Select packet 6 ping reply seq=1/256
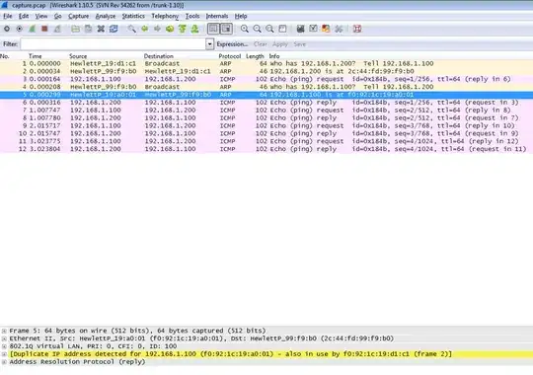Viewport: 533px width, 375px height. point(266,103)
